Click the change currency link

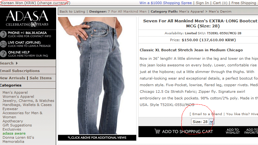[53, 3]
